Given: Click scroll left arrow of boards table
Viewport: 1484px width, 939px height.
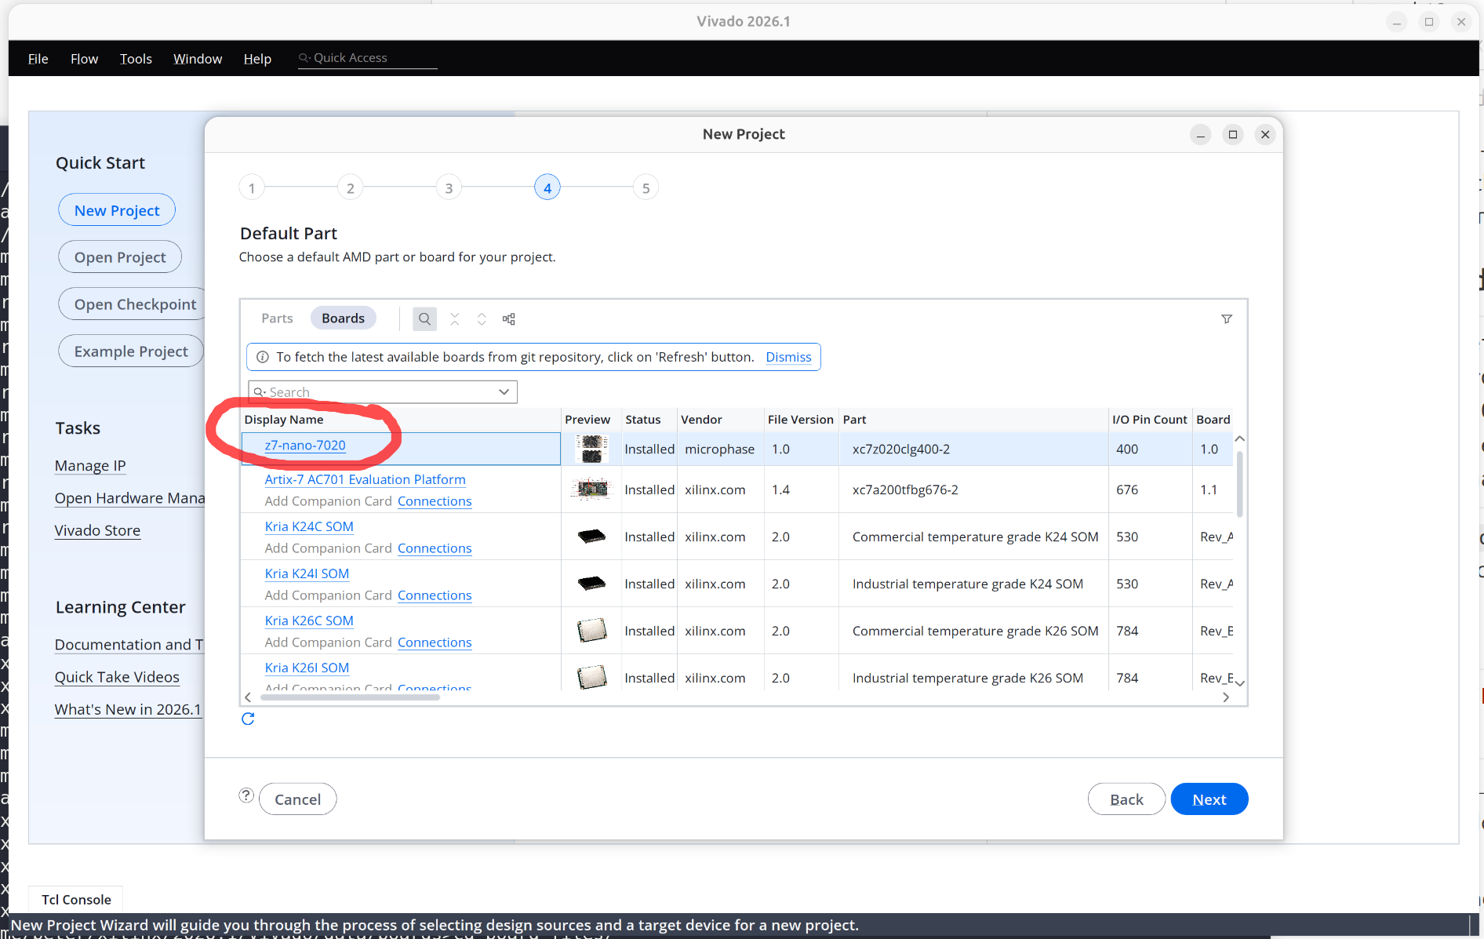Looking at the screenshot, I should pos(248,697).
